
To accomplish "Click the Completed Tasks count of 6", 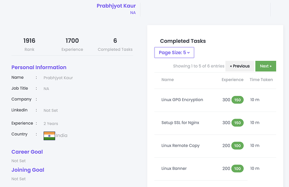I will 115,41.
